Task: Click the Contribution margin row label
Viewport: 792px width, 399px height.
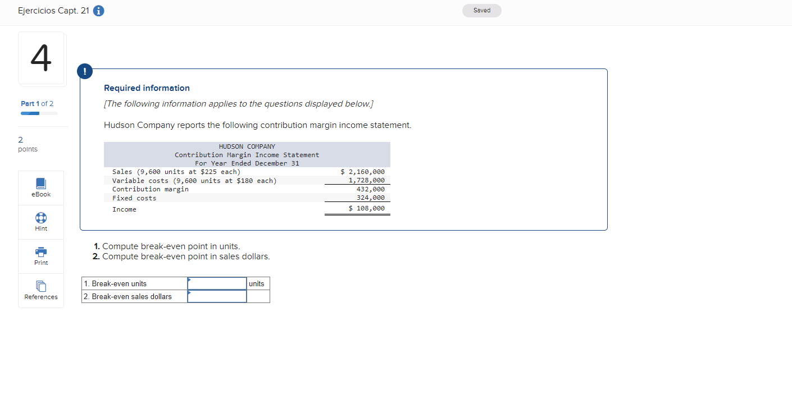Action: click(151, 189)
